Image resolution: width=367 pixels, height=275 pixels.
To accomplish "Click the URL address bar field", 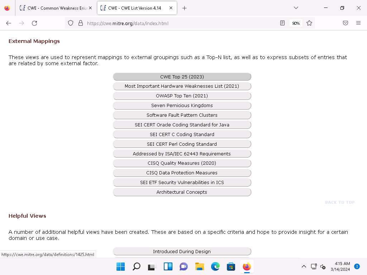I will click(x=179, y=23).
